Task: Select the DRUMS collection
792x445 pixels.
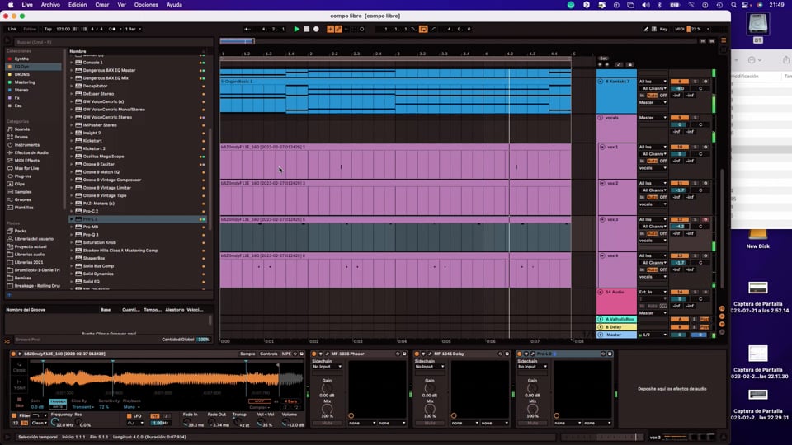Action: point(21,74)
